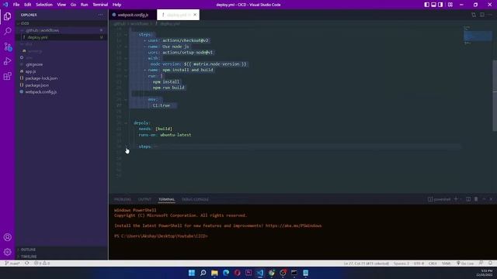Kill terminal with trash icon
Screen dimensions: 497x279
pyautogui.click(x=476, y=199)
